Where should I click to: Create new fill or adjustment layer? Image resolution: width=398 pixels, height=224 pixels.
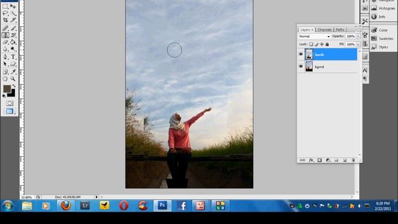[328, 161]
